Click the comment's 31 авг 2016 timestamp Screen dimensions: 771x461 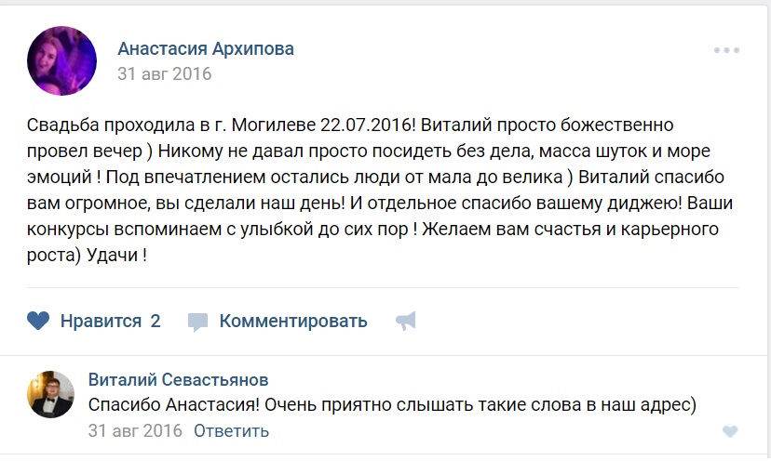tap(135, 431)
